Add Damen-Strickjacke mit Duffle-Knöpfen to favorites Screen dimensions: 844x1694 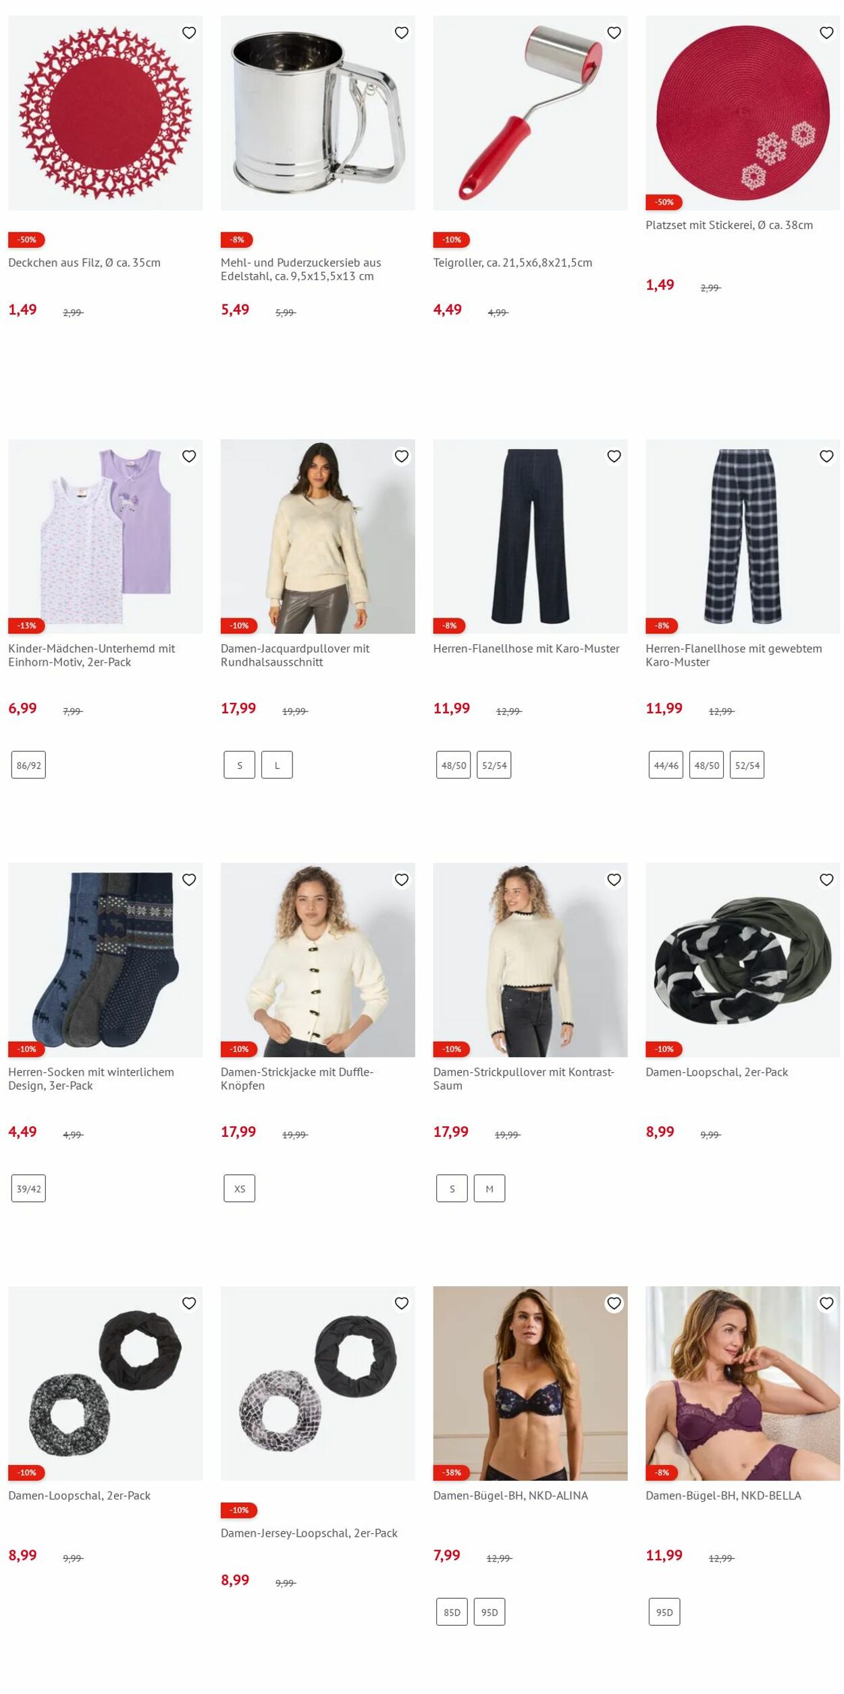[x=402, y=880]
